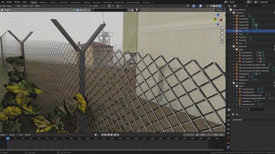Open the Object Mode dropdown
The image size is (275, 154).
click(7, 6)
